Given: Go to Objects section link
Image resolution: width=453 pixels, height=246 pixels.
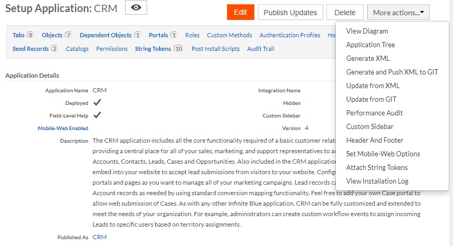Looking at the screenshot, I should coord(52,35).
